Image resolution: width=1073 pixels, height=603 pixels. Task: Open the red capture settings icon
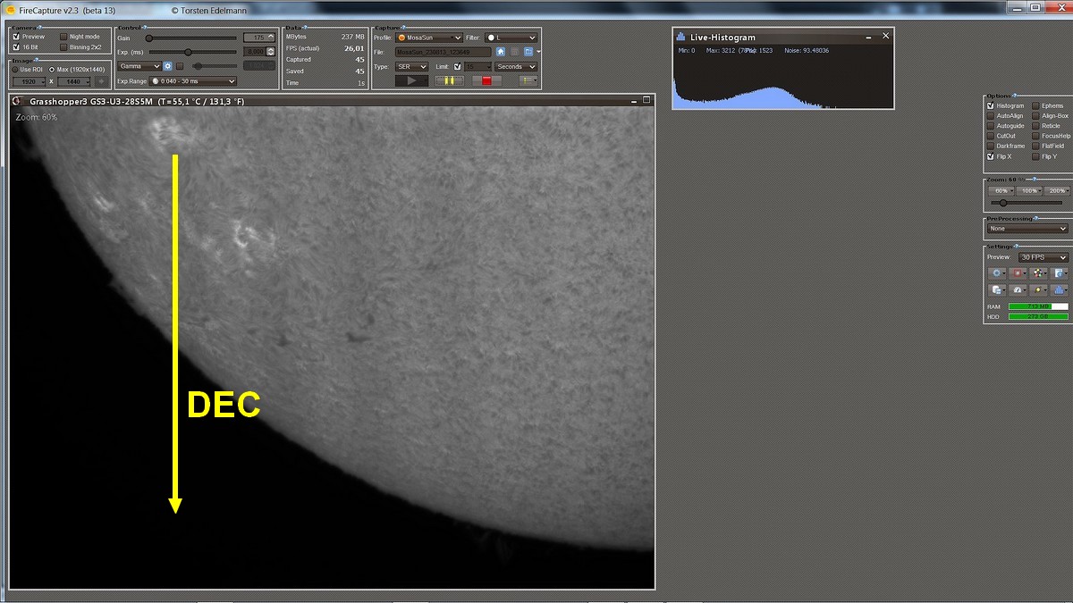(1018, 272)
